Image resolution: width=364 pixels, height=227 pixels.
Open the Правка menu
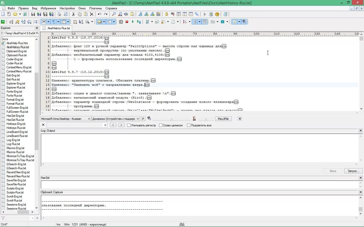pyautogui.click(x=24, y=8)
